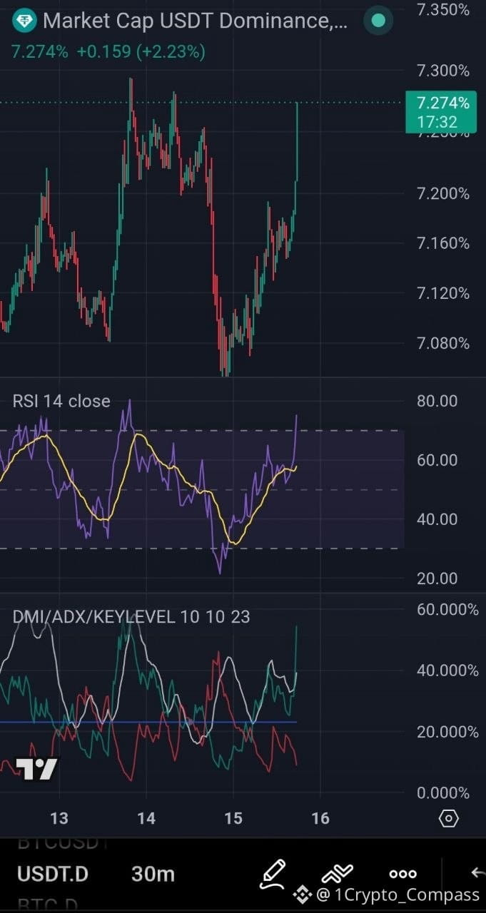This screenshot has height=913, width=486.
Task: Tap the Tether symbol logo icon
Action: [26, 21]
